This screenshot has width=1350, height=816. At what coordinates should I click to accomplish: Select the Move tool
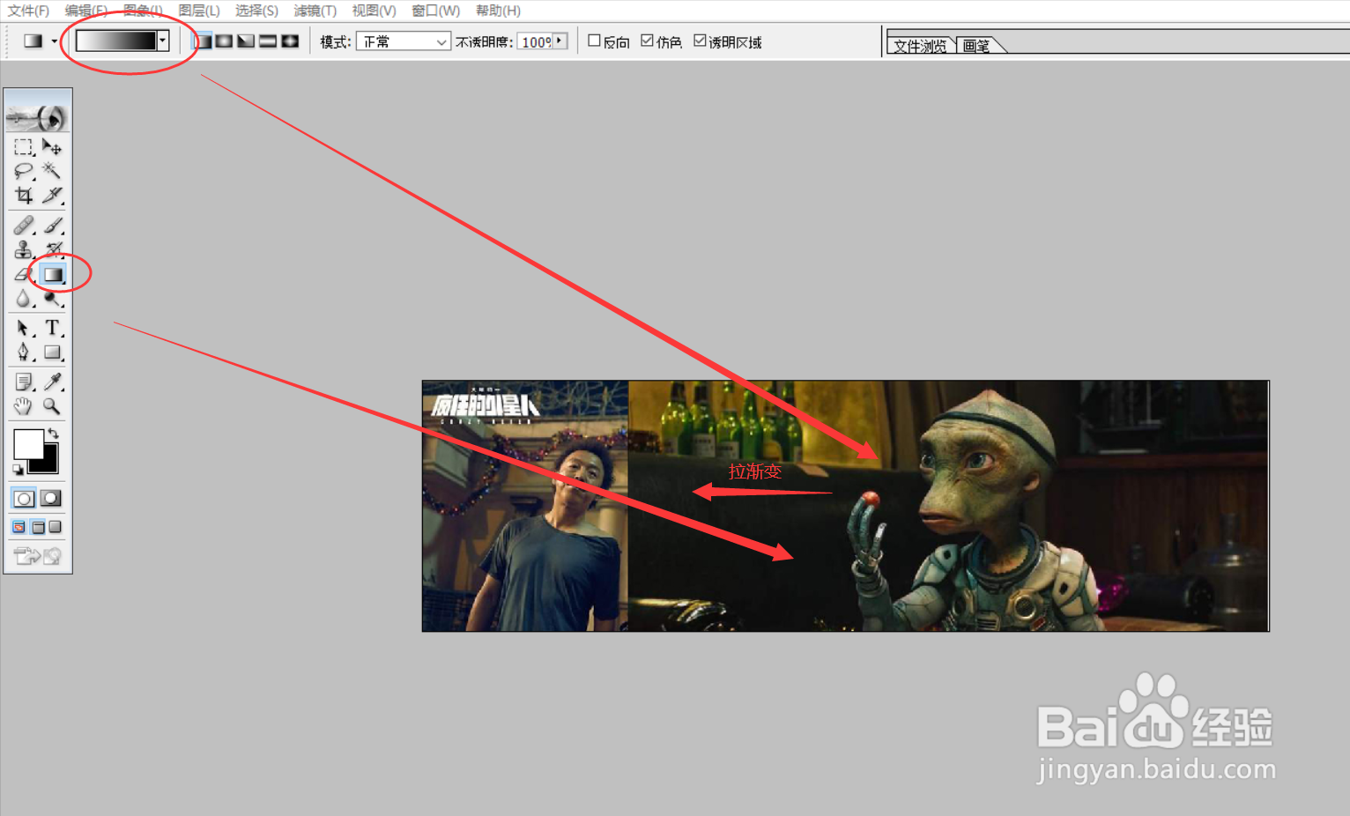pyautogui.click(x=52, y=146)
